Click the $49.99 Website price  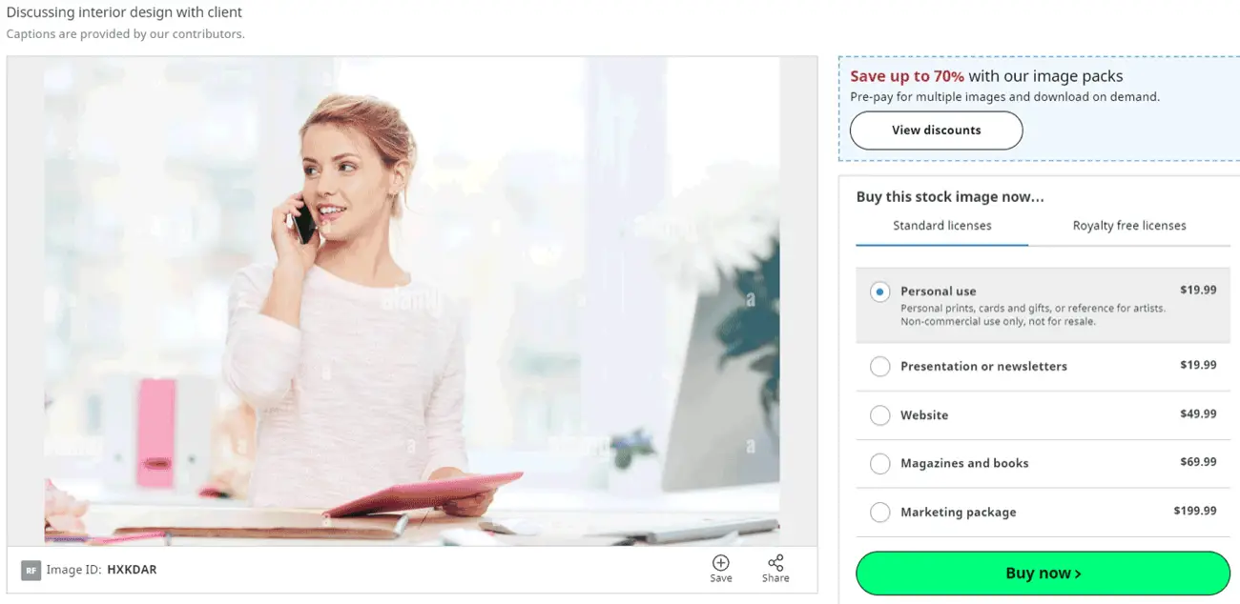pyautogui.click(x=1197, y=414)
